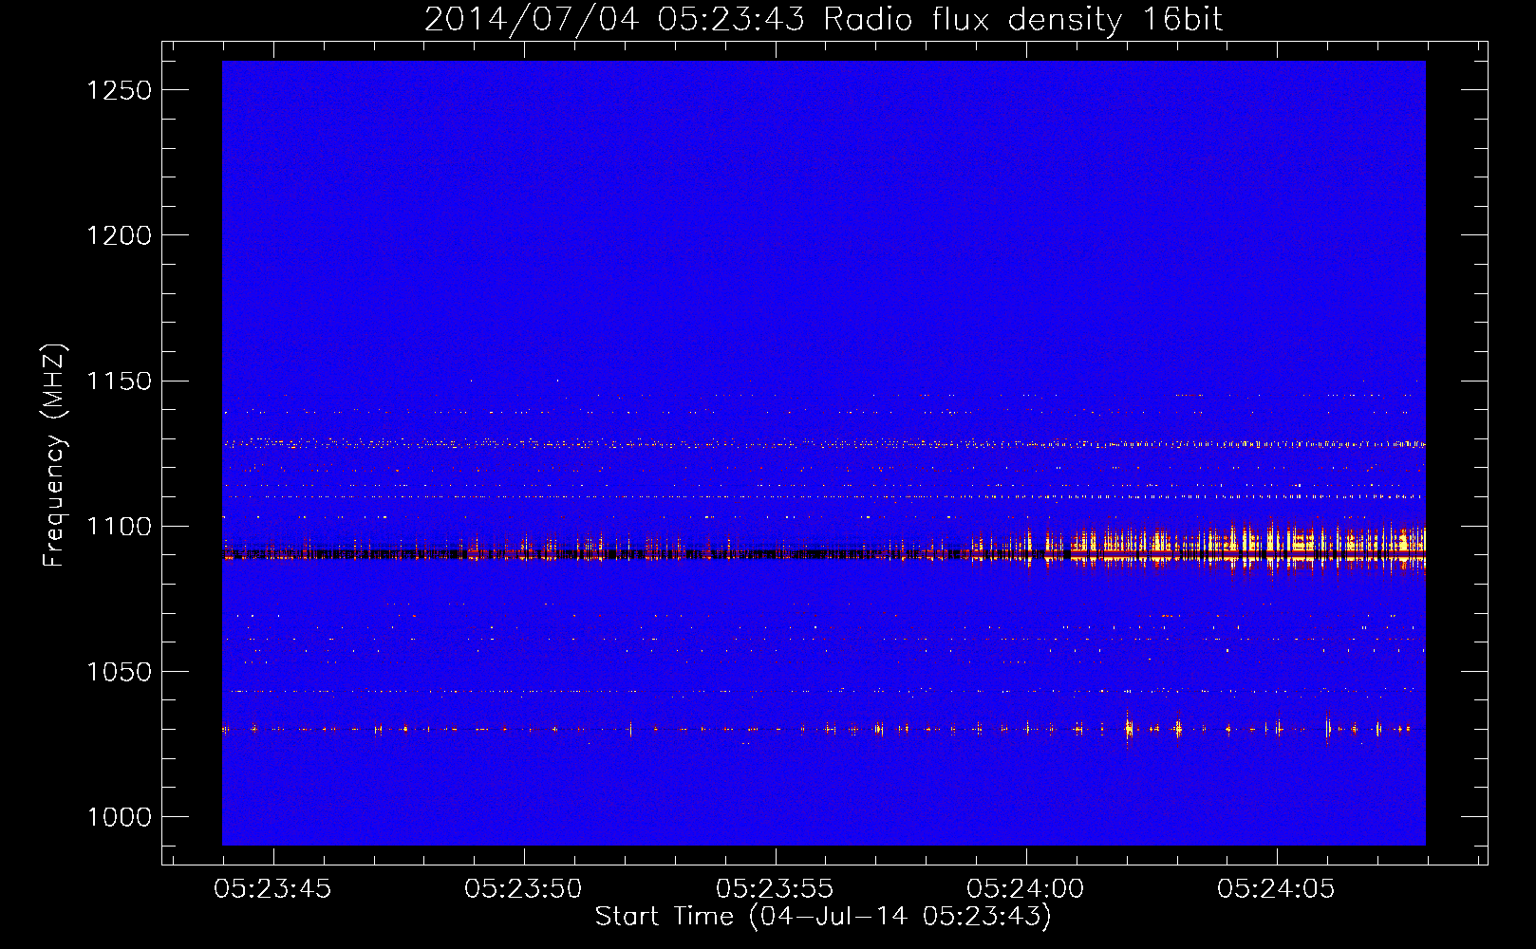This screenshot has height=949, width=1536.
Task: Click the 05:23:50 time tick label
Action: click(x=523, y=889)
